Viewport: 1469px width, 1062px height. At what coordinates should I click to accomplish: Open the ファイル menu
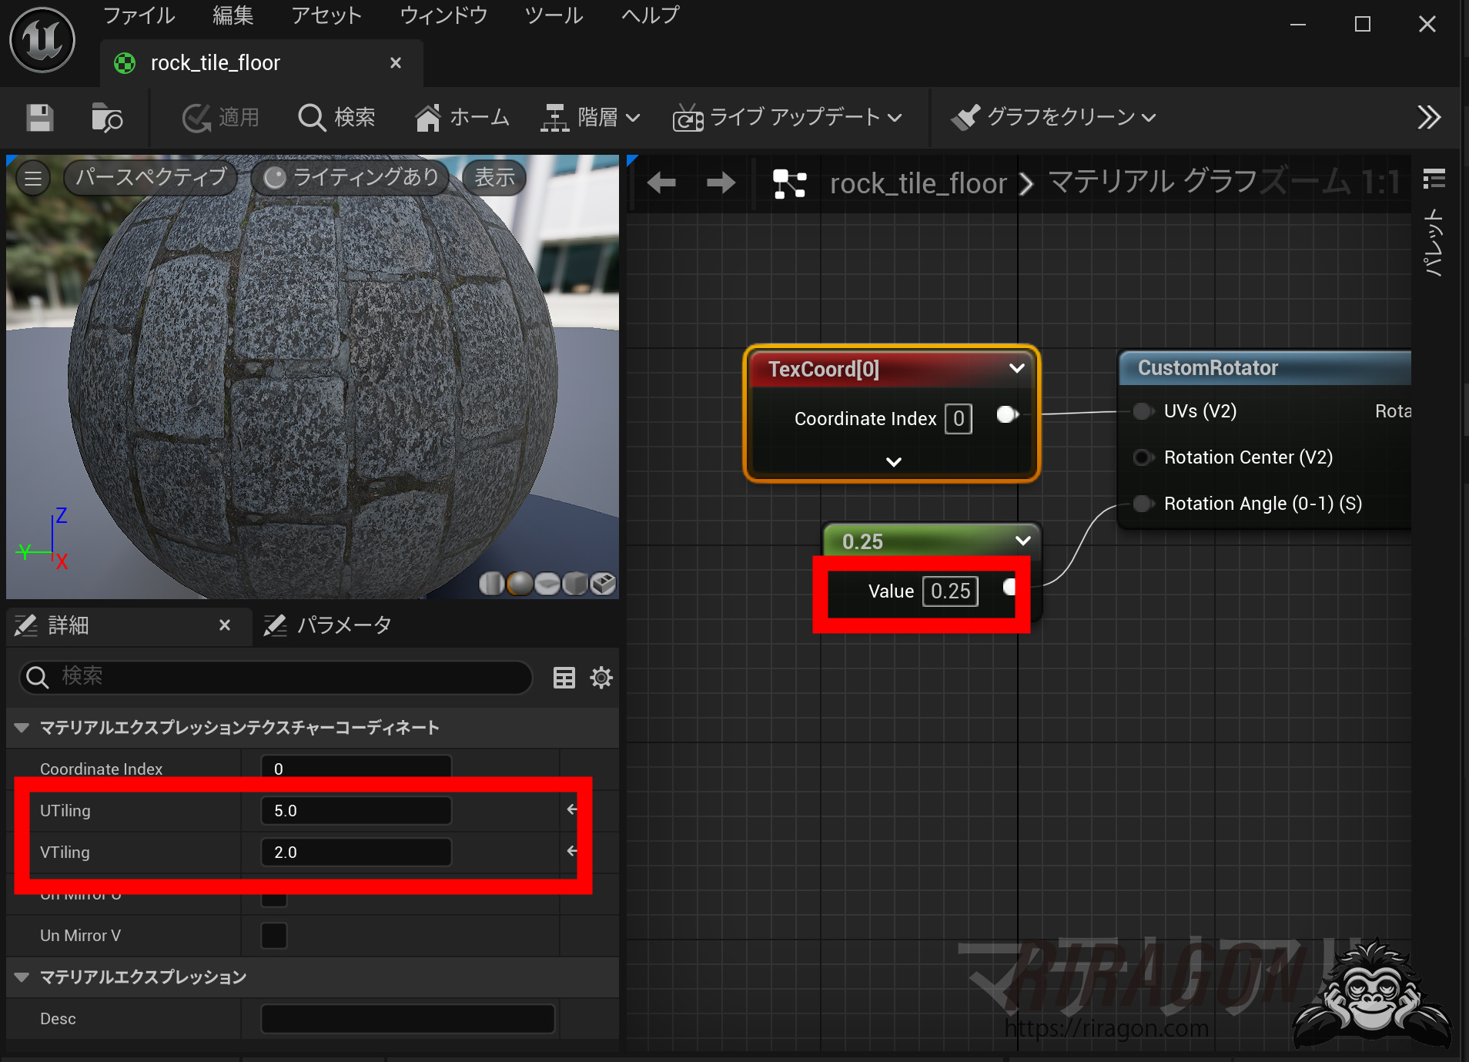click(x=139, y=15)
